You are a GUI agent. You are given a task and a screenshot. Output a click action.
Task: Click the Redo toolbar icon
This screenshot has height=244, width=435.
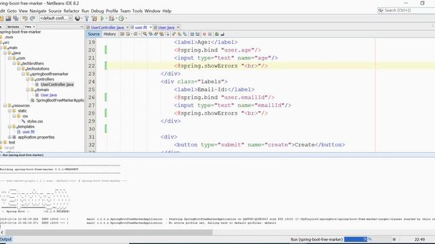click(x=33, y=18)
